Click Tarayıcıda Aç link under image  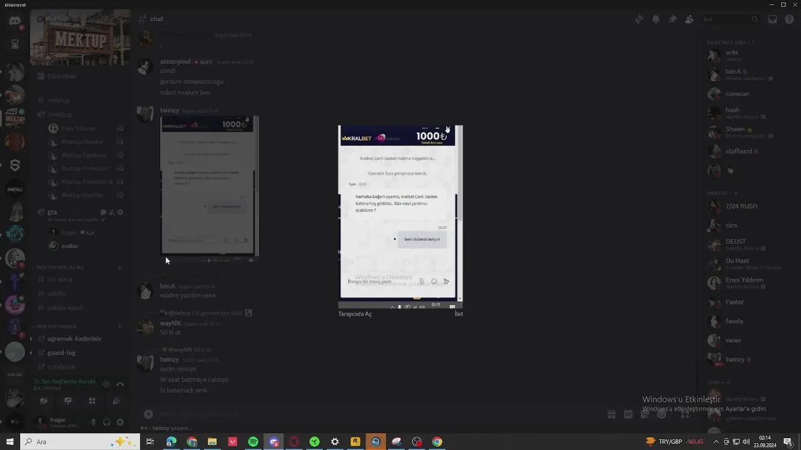pos(355,314)
